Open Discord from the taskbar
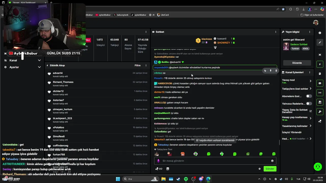 click(x=201, y=179)
